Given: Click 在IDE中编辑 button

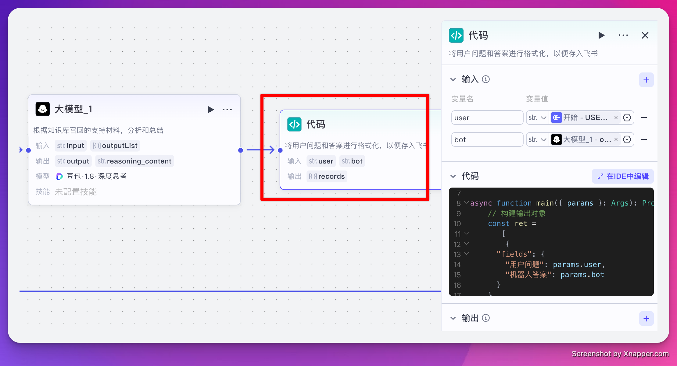Looking at the screenshot, I should coord(623,176).
